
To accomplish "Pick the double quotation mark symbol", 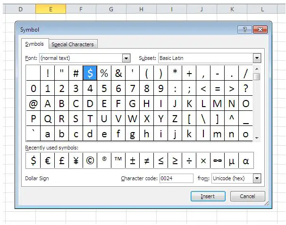I will tap(62, 73).
